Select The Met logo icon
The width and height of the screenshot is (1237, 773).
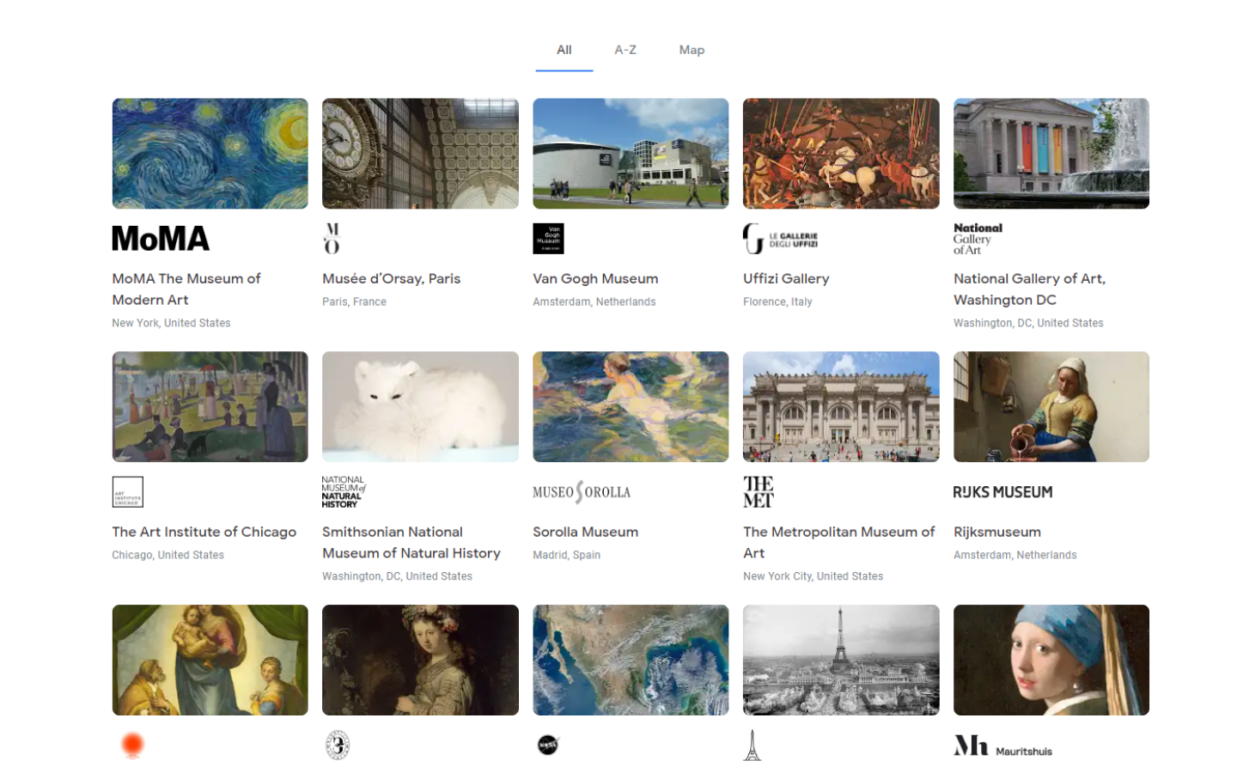[759, 491]
